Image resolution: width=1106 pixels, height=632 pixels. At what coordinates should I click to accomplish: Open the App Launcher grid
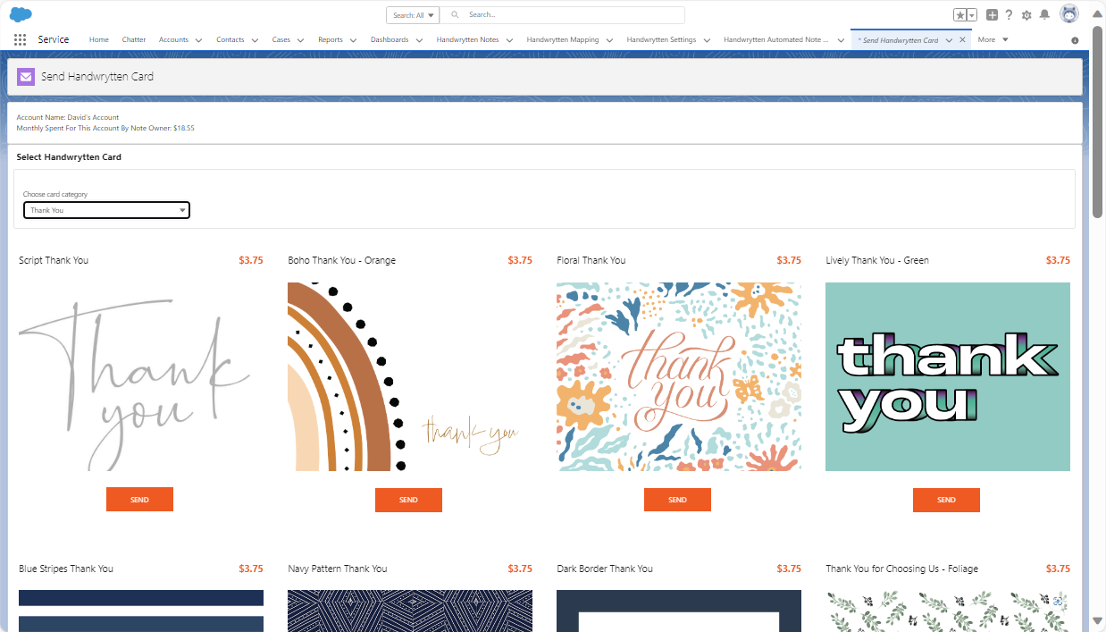click(x=20, y=39)
